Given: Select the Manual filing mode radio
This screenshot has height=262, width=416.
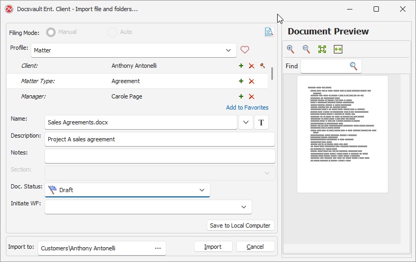Looking at the screenshot, I should pos(51,32).
